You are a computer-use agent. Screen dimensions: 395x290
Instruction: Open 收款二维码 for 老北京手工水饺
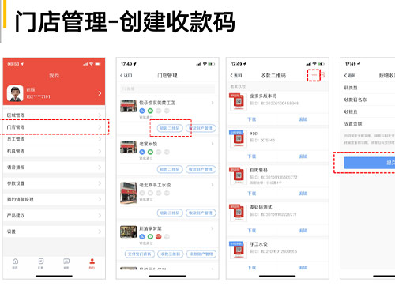tap(170, 213)
